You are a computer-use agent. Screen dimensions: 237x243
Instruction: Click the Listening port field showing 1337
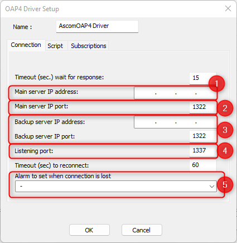point(203,151)
